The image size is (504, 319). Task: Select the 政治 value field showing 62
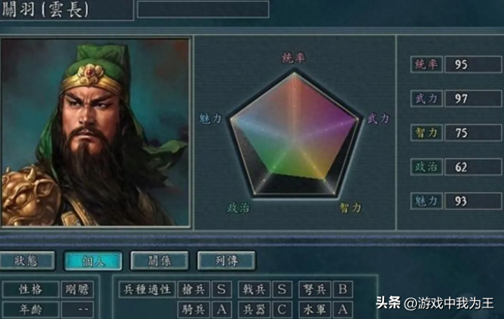pyautogui.click(x=473, y=167)
